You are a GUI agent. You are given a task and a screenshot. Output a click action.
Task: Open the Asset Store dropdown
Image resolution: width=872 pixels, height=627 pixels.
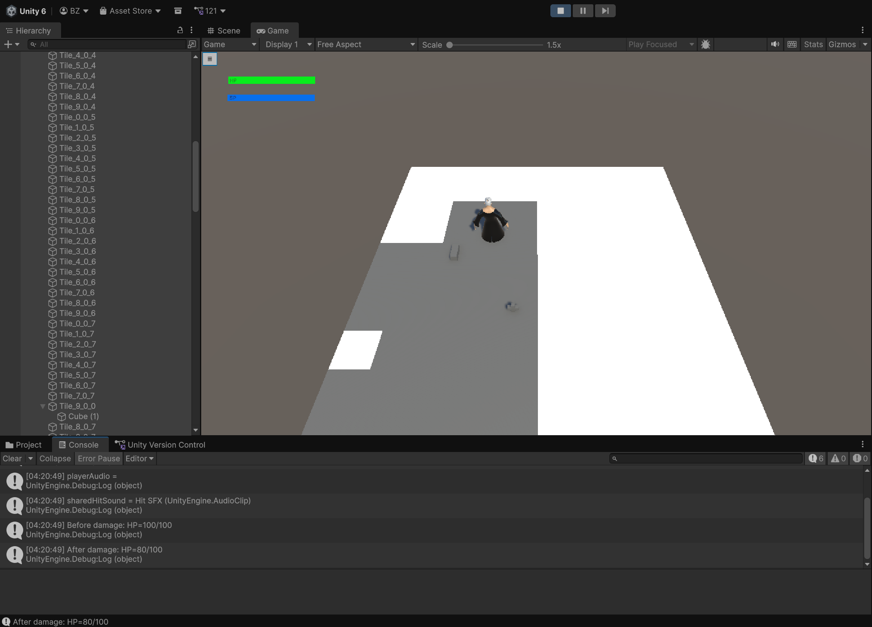[x=130, y=11]
